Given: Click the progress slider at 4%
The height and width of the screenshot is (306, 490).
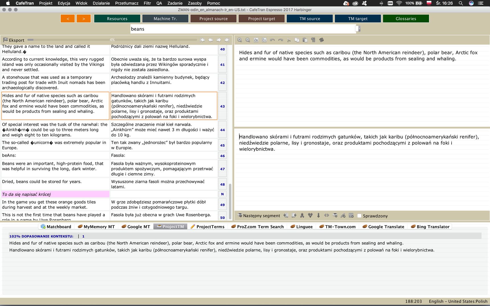Looking at the screenshot, I should [x=112, y=40].
